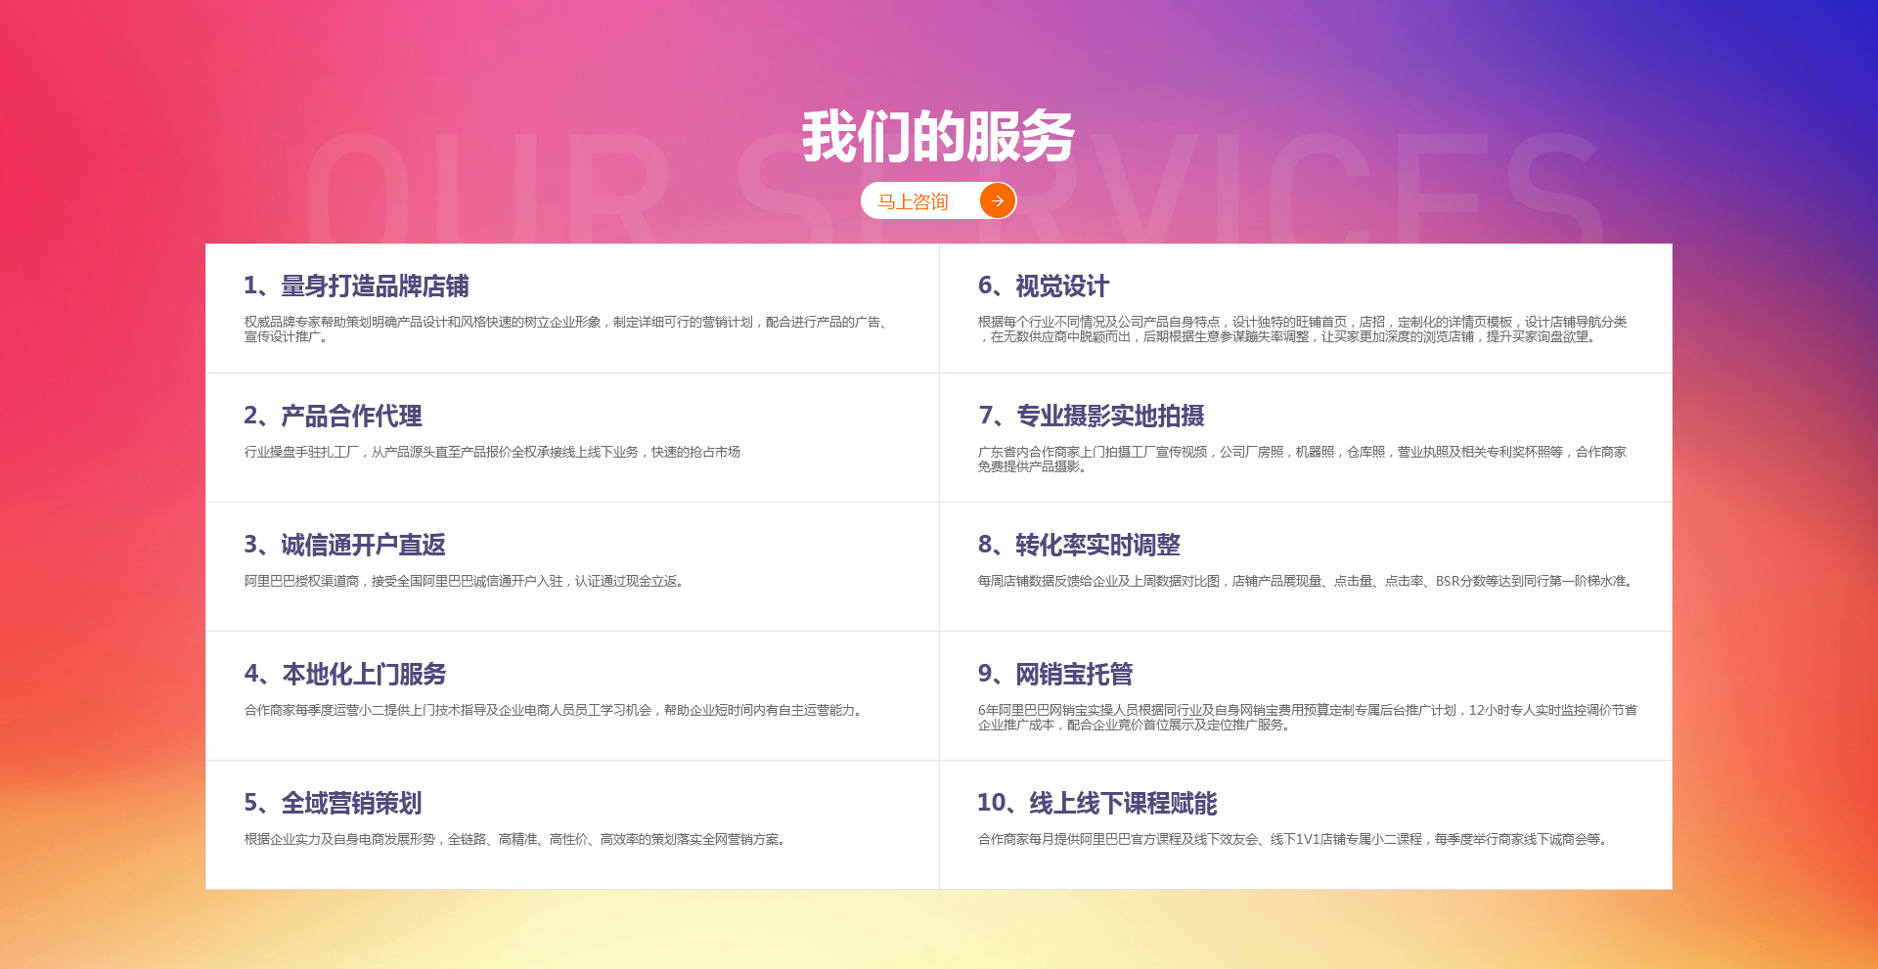The image size is (1878, 969).
Task: Click the 我们的服务 main title
Action: (938, 137)
